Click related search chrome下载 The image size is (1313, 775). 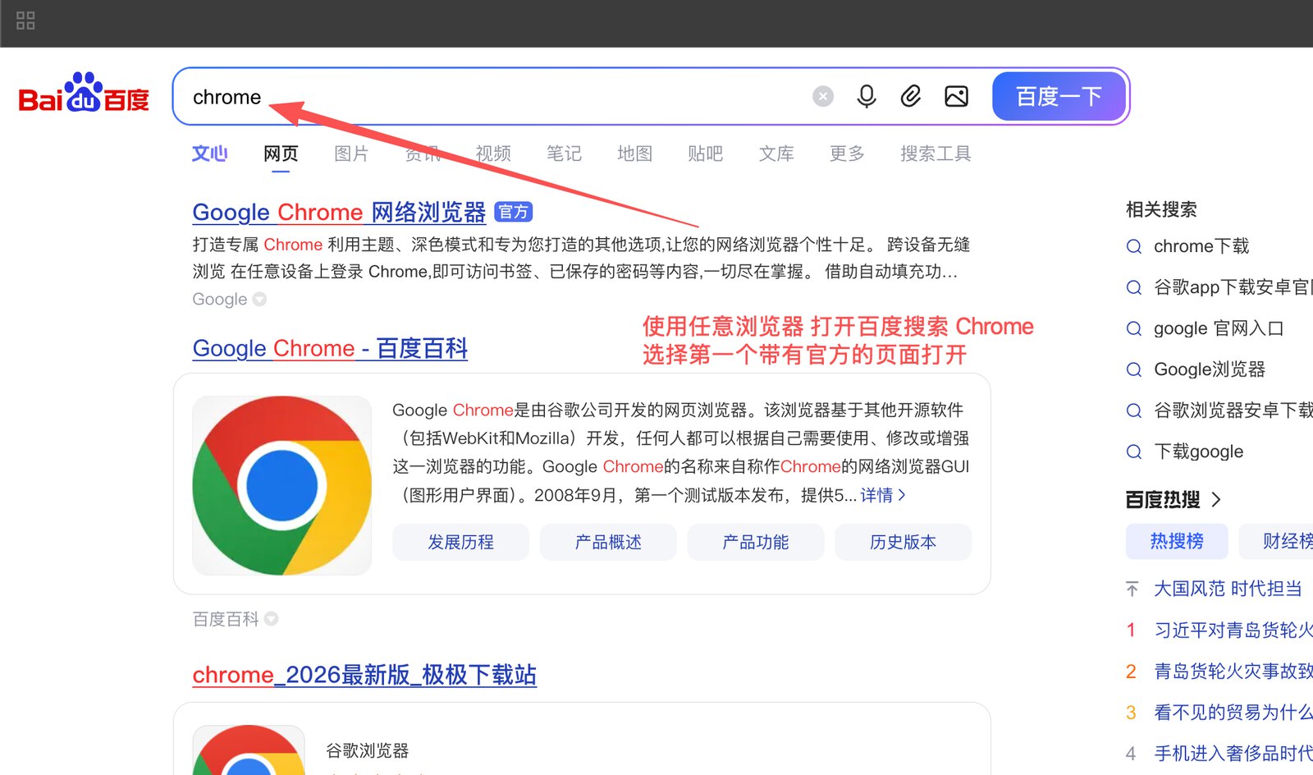[1201, 246]
